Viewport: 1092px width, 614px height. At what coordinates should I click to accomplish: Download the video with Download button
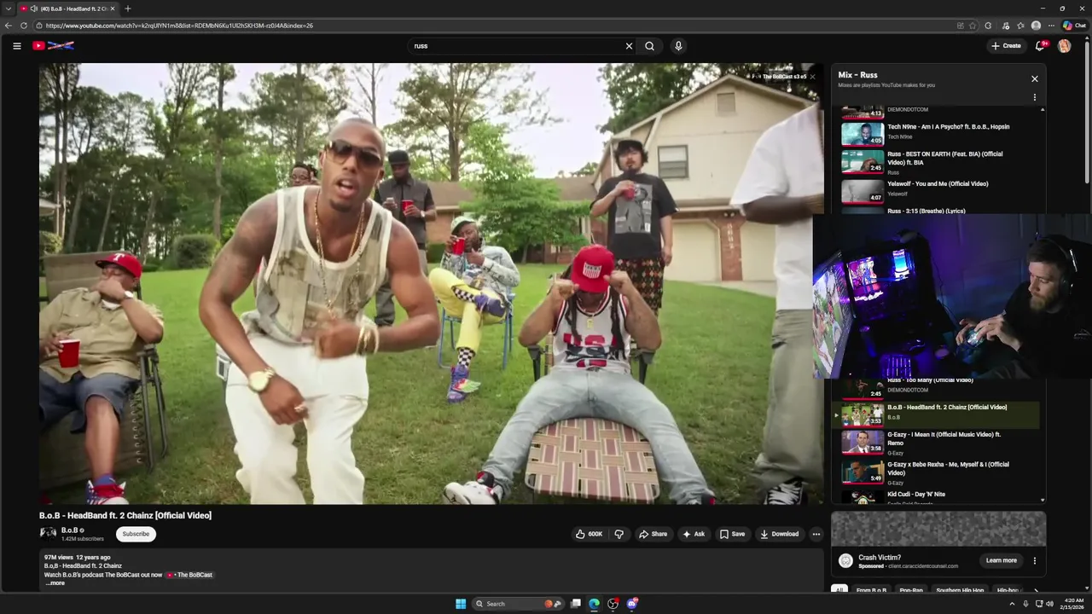click(780, 534)
